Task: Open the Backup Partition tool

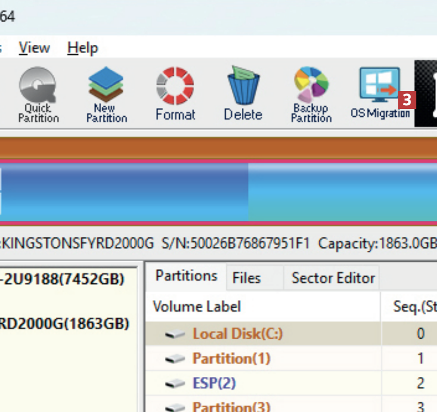Action: (311, 95)
